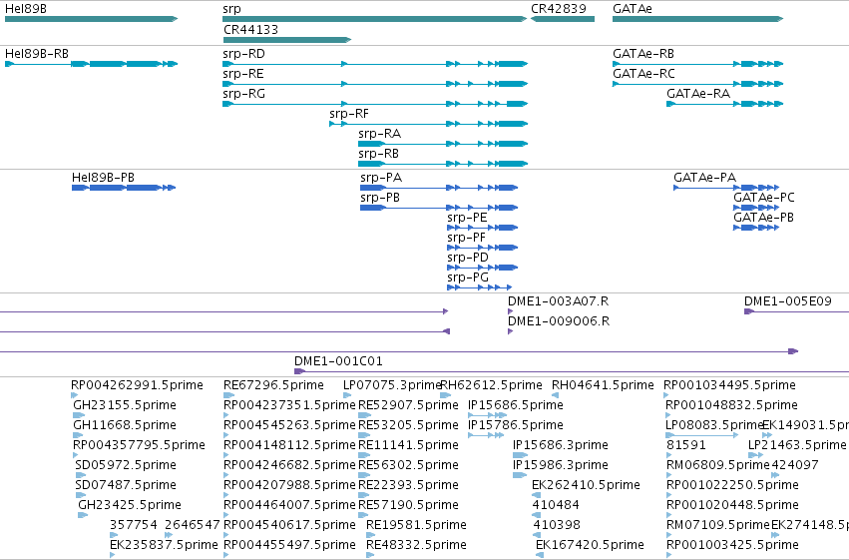The width and height of the screenshot is (849, 560).
Task: Select EST RP004262991.5prime
Action: click(75, 395)
